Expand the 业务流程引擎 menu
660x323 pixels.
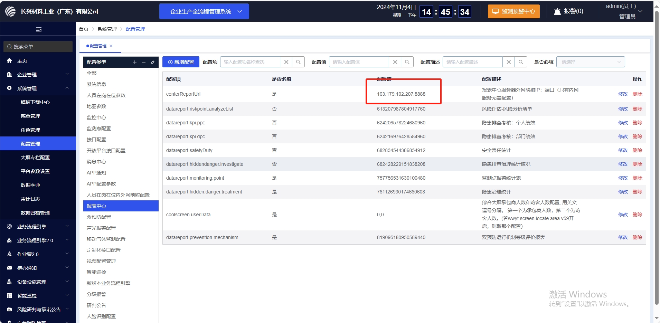pos(38,227)
